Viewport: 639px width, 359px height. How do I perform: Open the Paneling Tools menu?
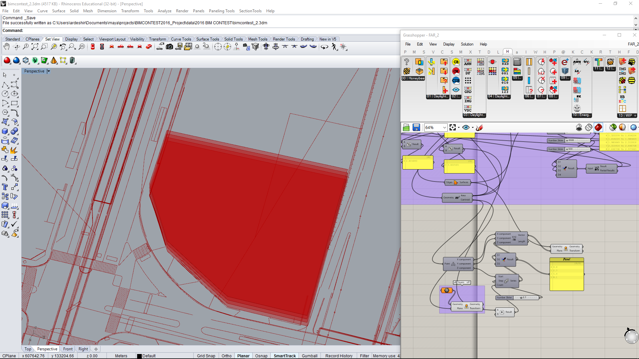pos(222,11)
